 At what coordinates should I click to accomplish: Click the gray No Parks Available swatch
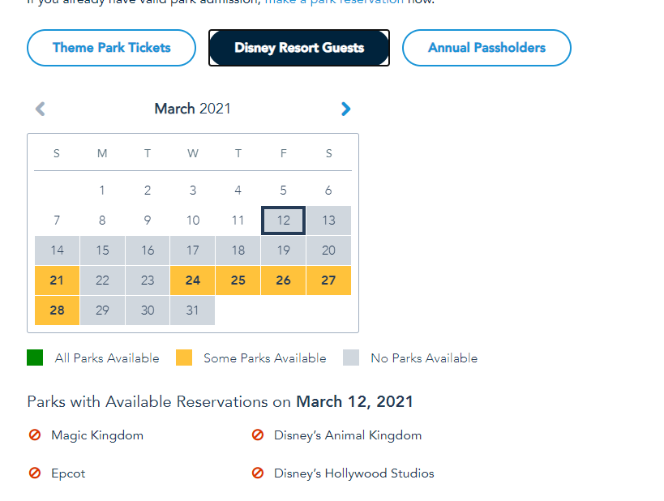click(x=351, y=358)
